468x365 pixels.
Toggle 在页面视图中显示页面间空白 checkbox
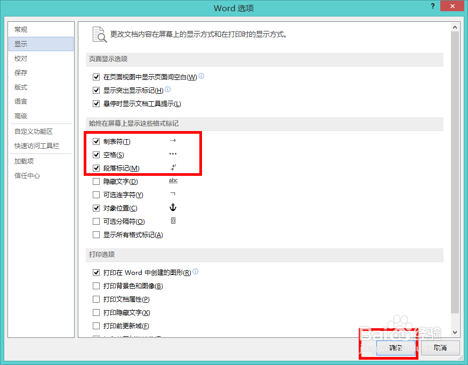(96, 77)
